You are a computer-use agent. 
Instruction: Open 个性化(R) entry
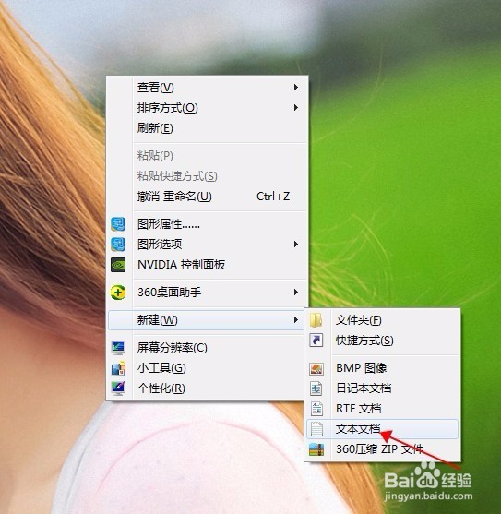pyautogui.click(x=206, y=388)
